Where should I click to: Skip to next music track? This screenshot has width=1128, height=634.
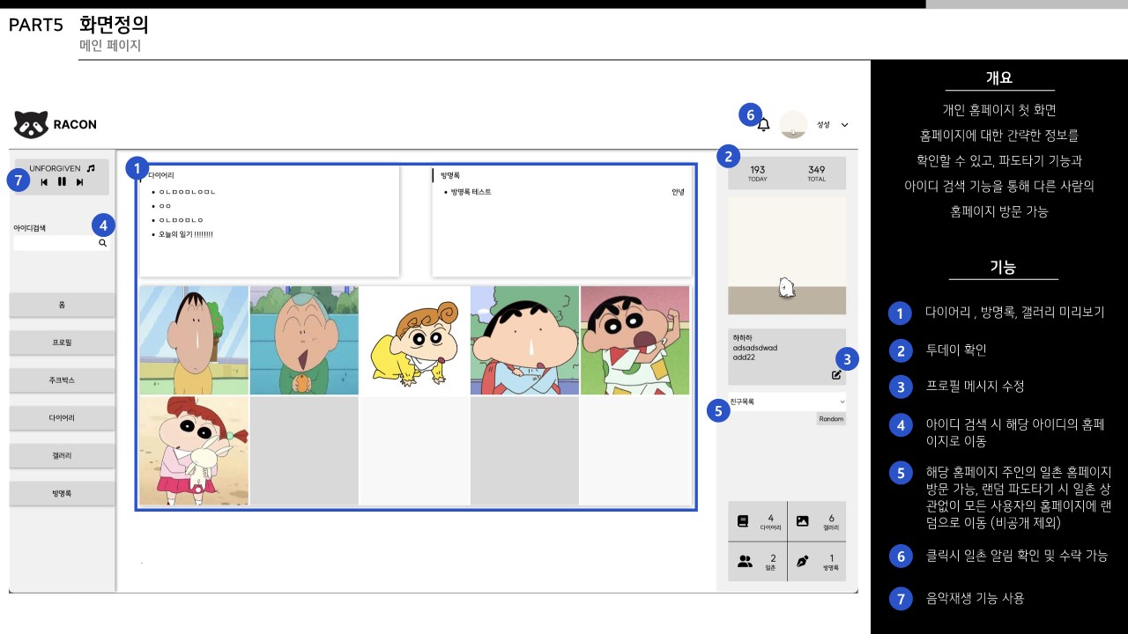coord(79,182)
